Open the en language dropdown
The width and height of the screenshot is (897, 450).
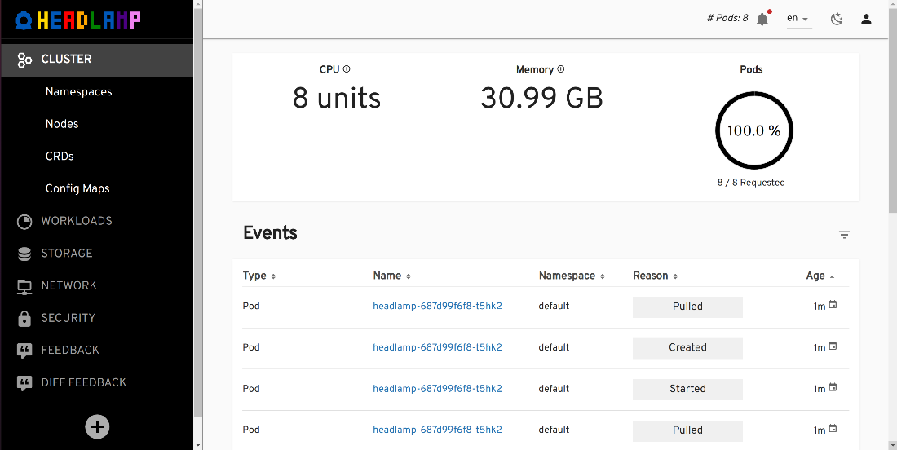pyautogui.click(x=799, y=19)
